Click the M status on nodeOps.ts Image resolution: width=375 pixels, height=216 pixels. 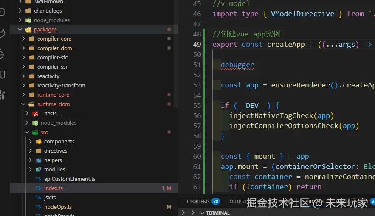point(169,207)
